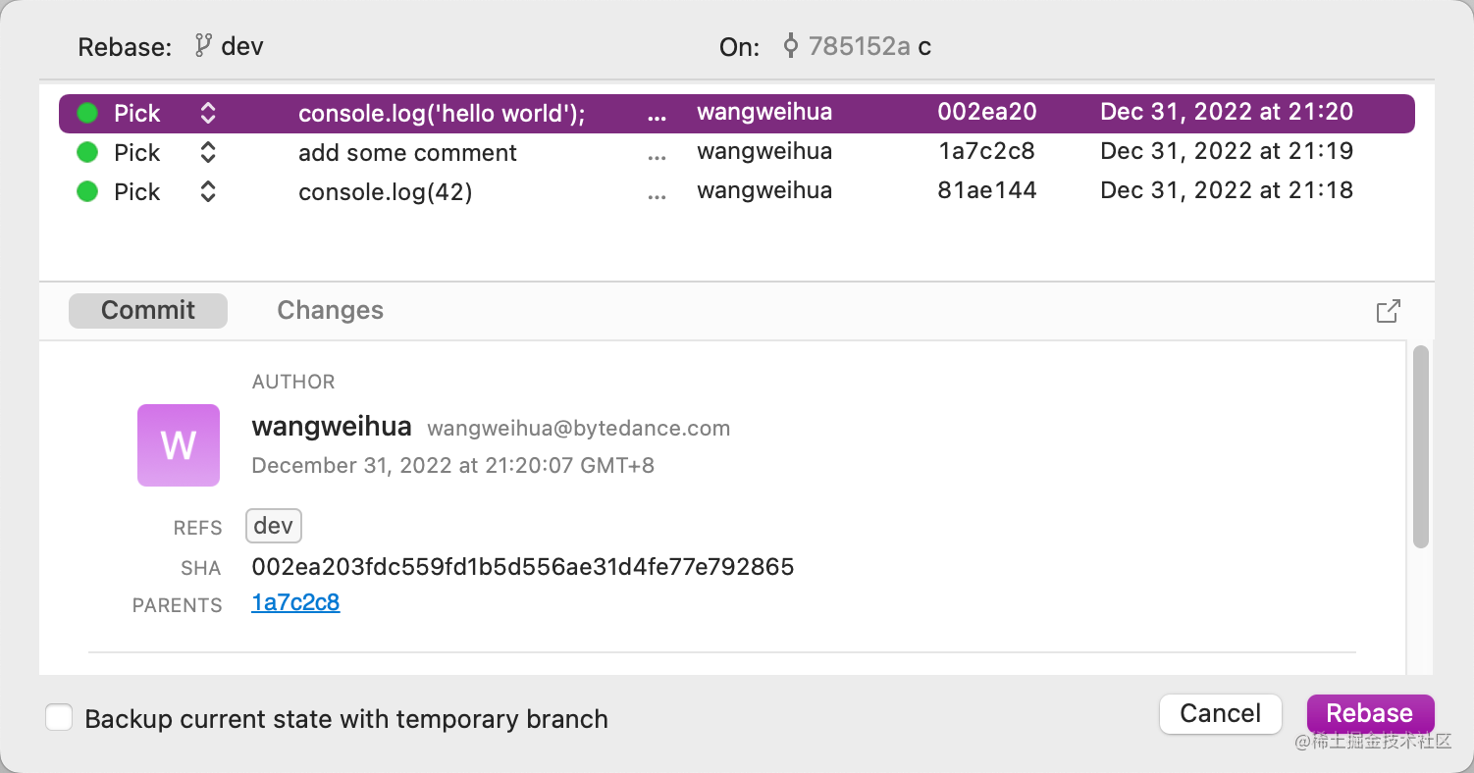1474x773 pixels.
Task: Switch to the Commit tab
Action: point(148,310)
